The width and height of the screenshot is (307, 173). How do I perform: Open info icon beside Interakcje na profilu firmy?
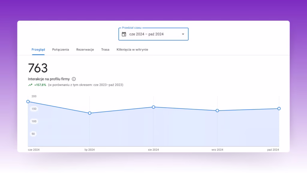coord(74,79)
